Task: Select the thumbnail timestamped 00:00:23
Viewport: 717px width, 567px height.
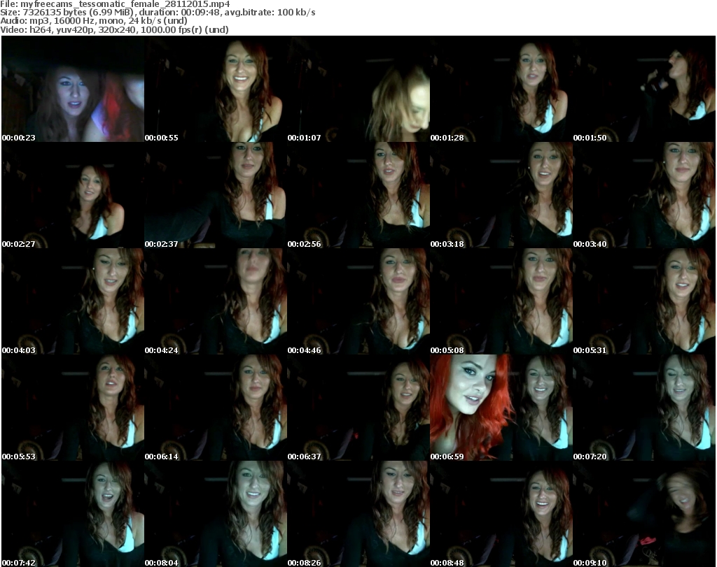Action: 73,89
